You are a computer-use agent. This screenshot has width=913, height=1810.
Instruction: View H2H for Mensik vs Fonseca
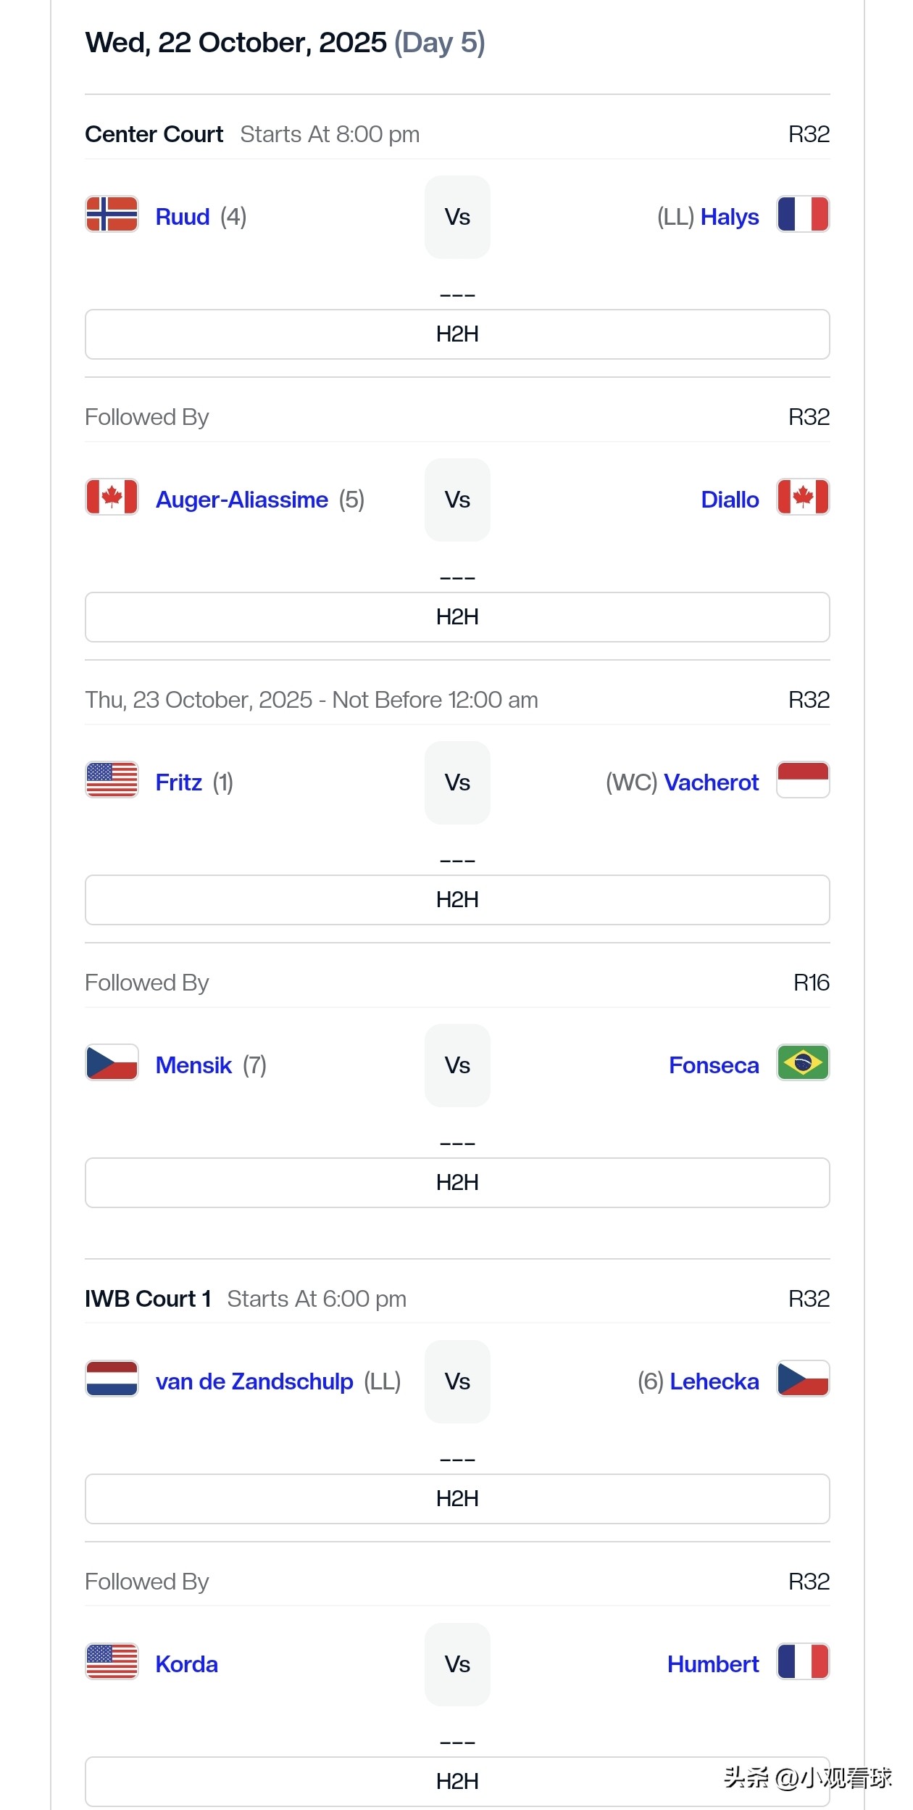[457, 1183]
